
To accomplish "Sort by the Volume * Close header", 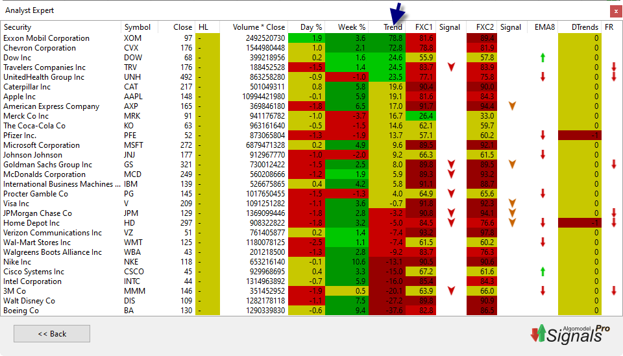I will tap(259, 27).
